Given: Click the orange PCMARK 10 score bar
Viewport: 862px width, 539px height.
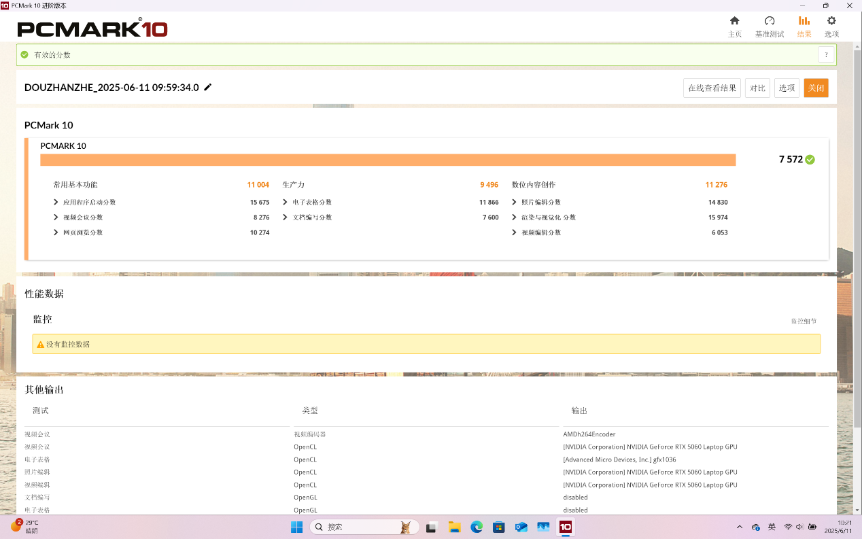Looking at the screenshot, I should 388,160.
